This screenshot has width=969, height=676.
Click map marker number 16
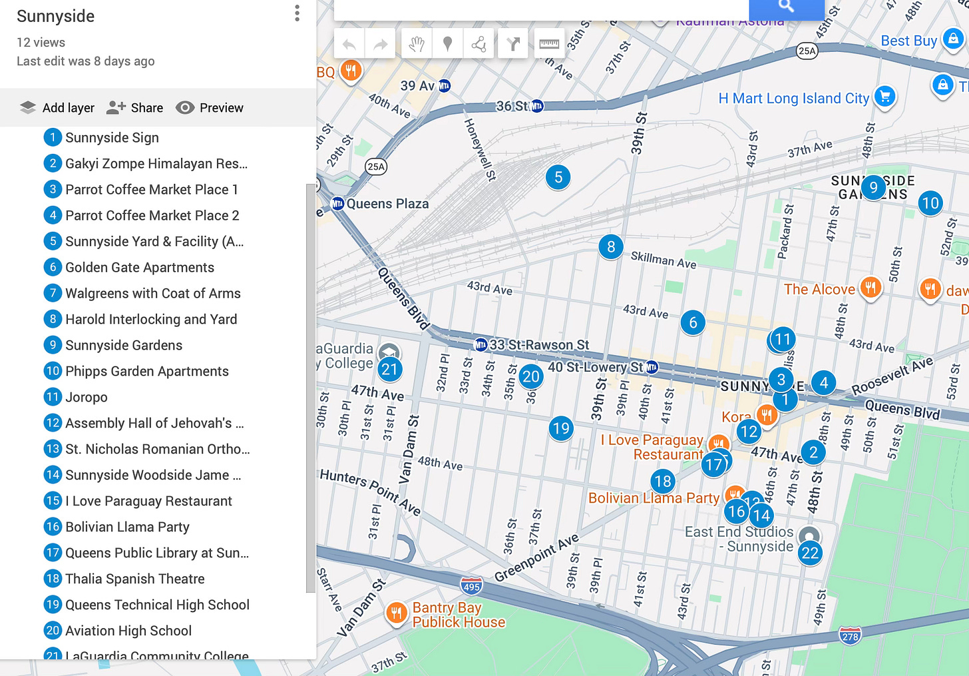736,511
